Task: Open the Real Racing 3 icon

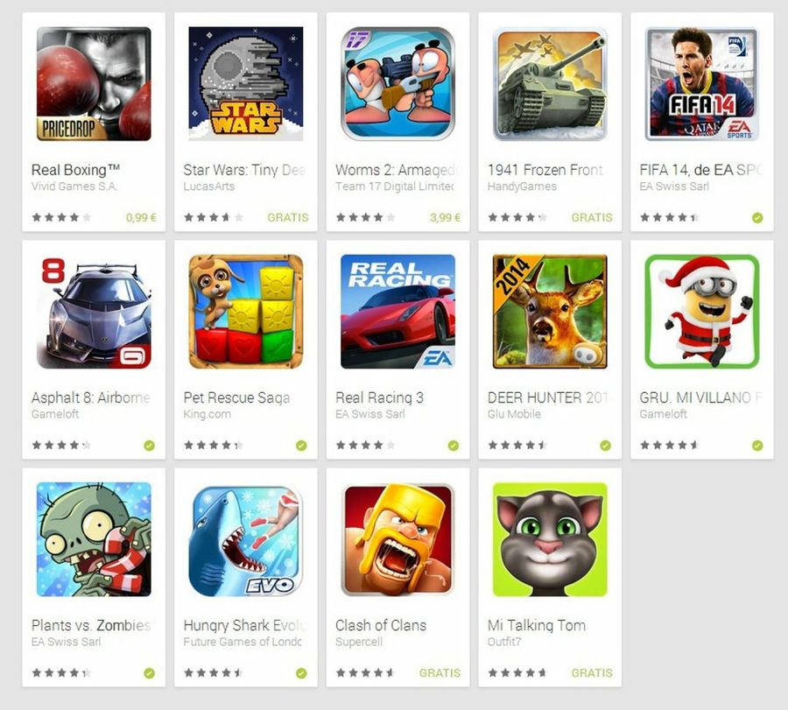Action: (398, 312)
